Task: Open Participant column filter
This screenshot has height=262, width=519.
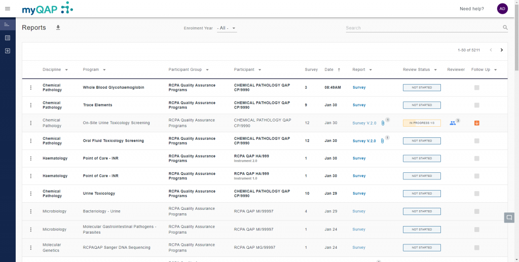Action: coord(260,70)
